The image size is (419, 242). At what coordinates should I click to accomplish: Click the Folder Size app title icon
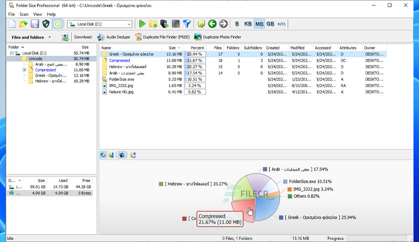(x=11, y=5)
